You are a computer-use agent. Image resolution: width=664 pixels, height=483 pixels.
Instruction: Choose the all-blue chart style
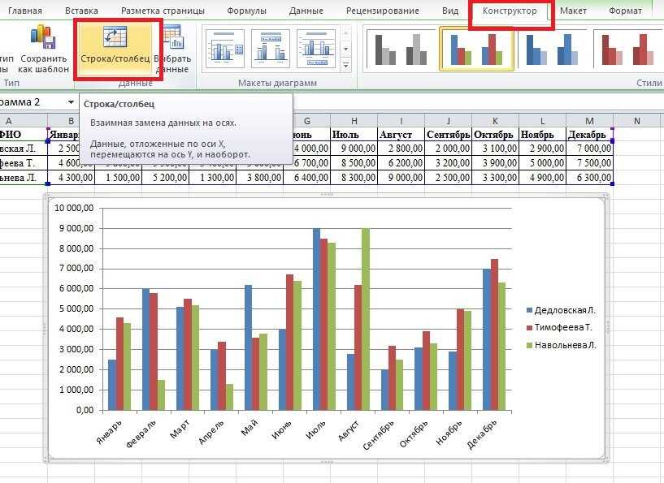[x=551, y=49]
